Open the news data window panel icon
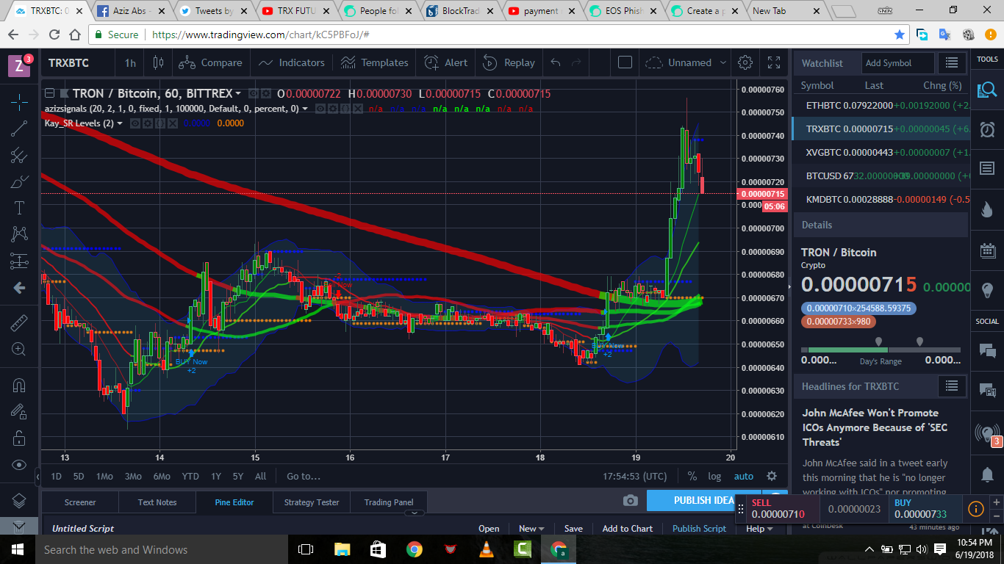The height and width of the screenshot is (564, 1004). point(987,169)
